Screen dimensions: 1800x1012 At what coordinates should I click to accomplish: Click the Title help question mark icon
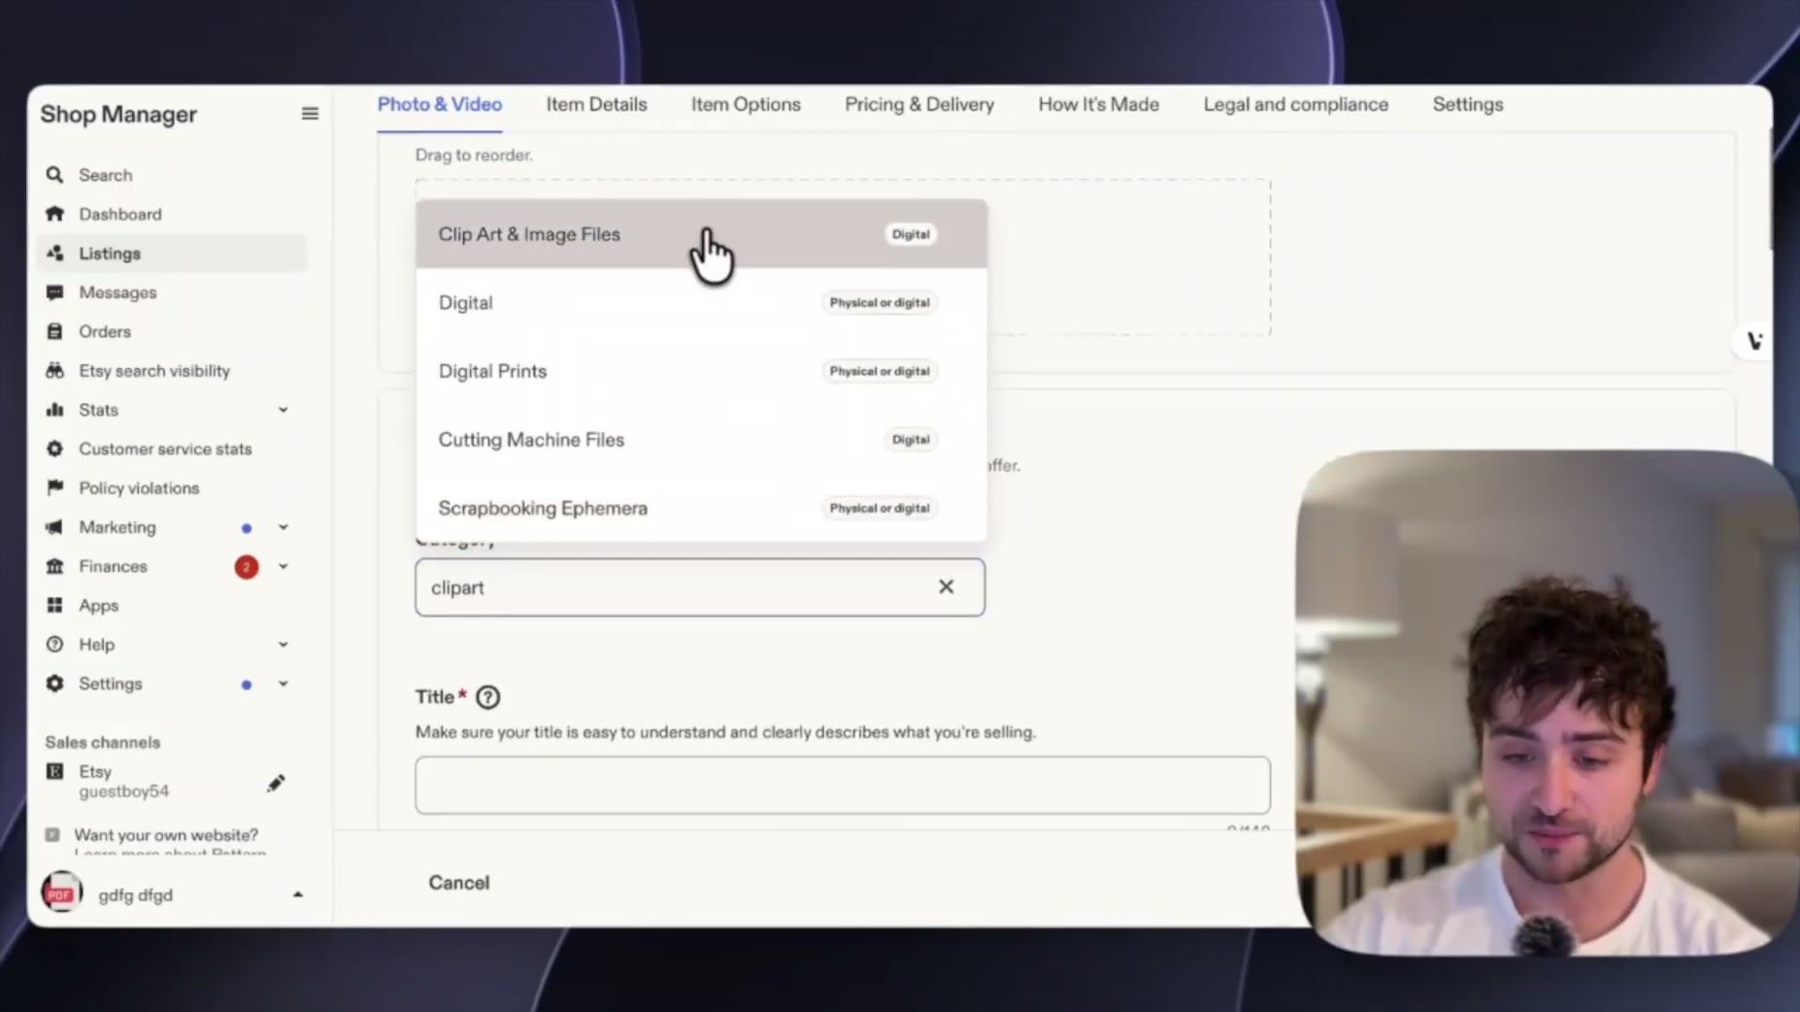487,697
